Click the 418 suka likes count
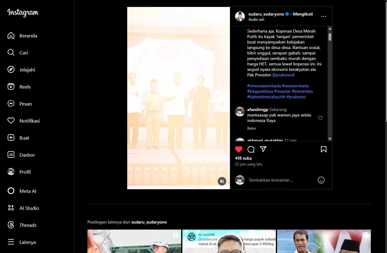The height and width of the screenshot is (253, 387). 243,158
